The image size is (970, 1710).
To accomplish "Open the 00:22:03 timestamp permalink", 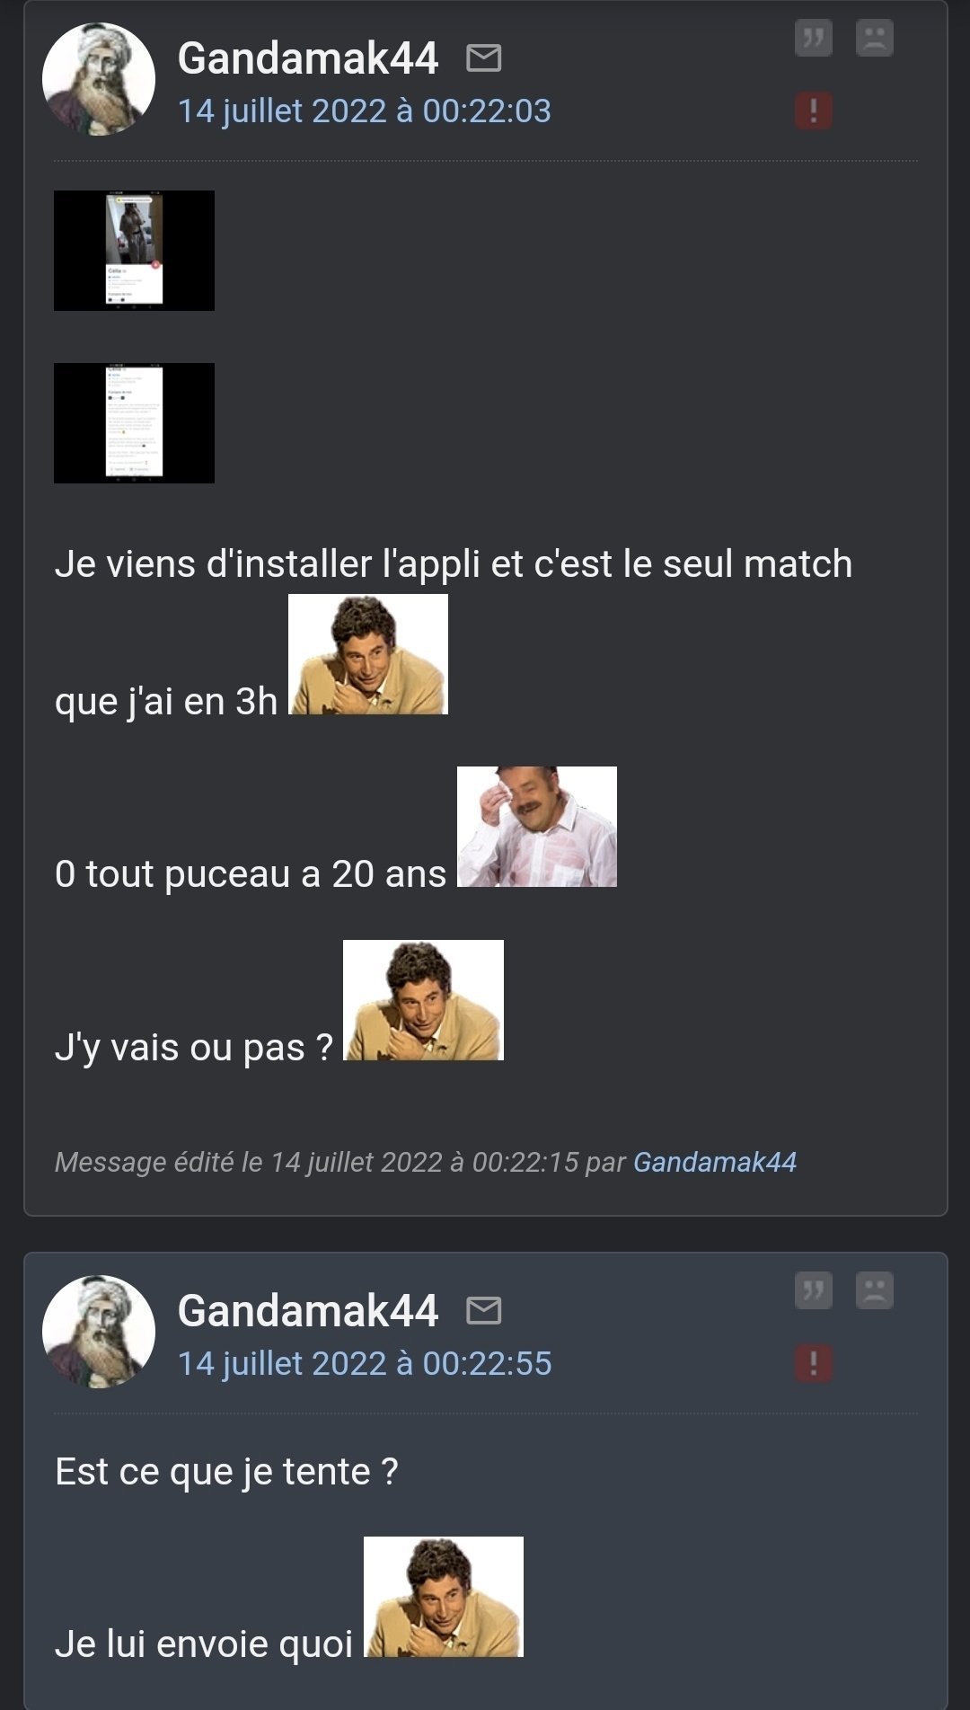I will pyautogui.click(x=365, y=111).
